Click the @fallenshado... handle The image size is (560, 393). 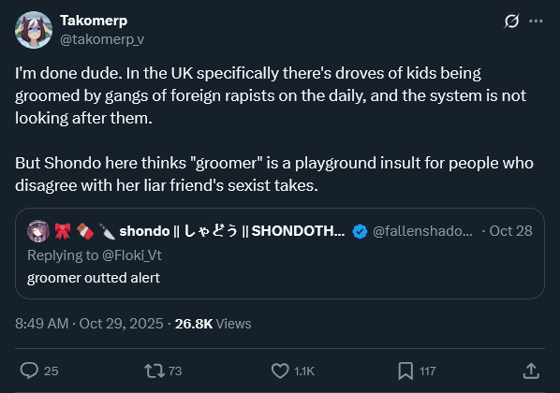[x=422, y=231]
